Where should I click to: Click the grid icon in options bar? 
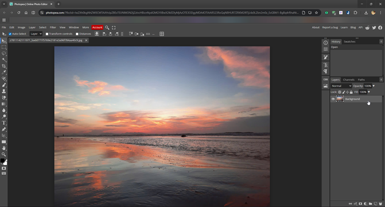[x=162, y=34]
